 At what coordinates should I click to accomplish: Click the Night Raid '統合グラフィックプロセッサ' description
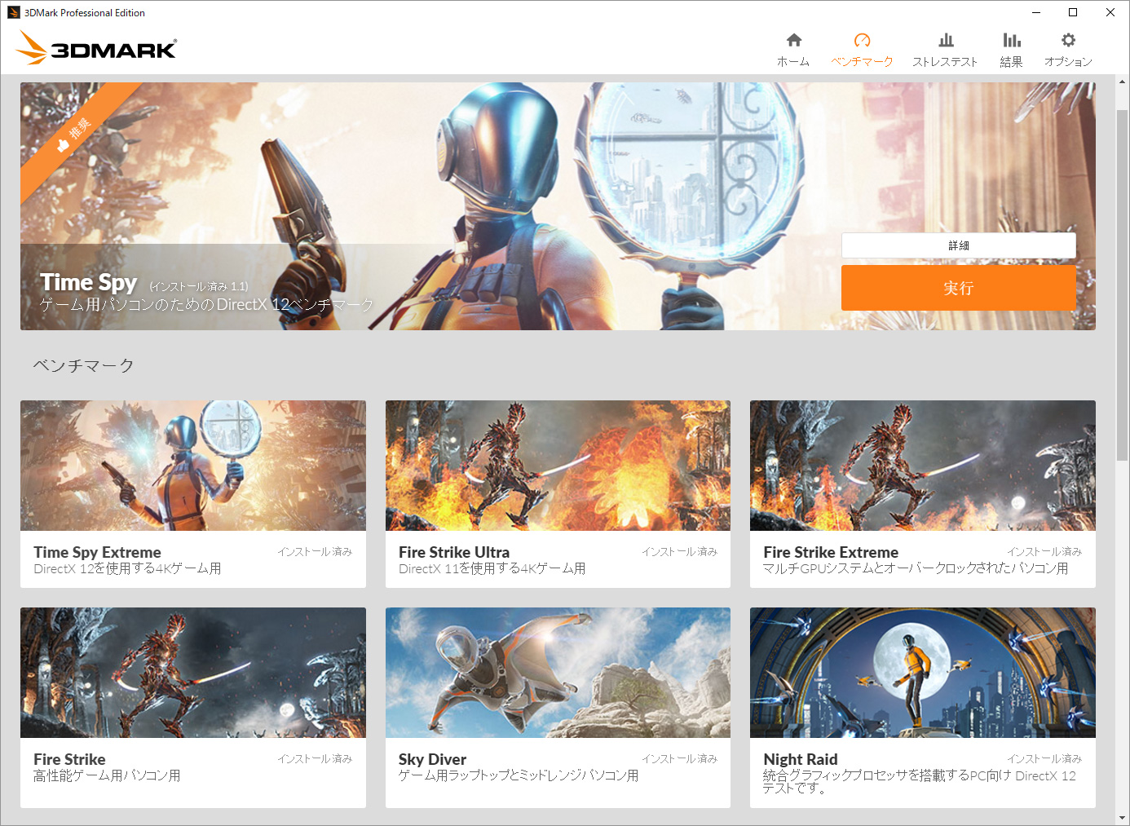(x=920, y=781)
